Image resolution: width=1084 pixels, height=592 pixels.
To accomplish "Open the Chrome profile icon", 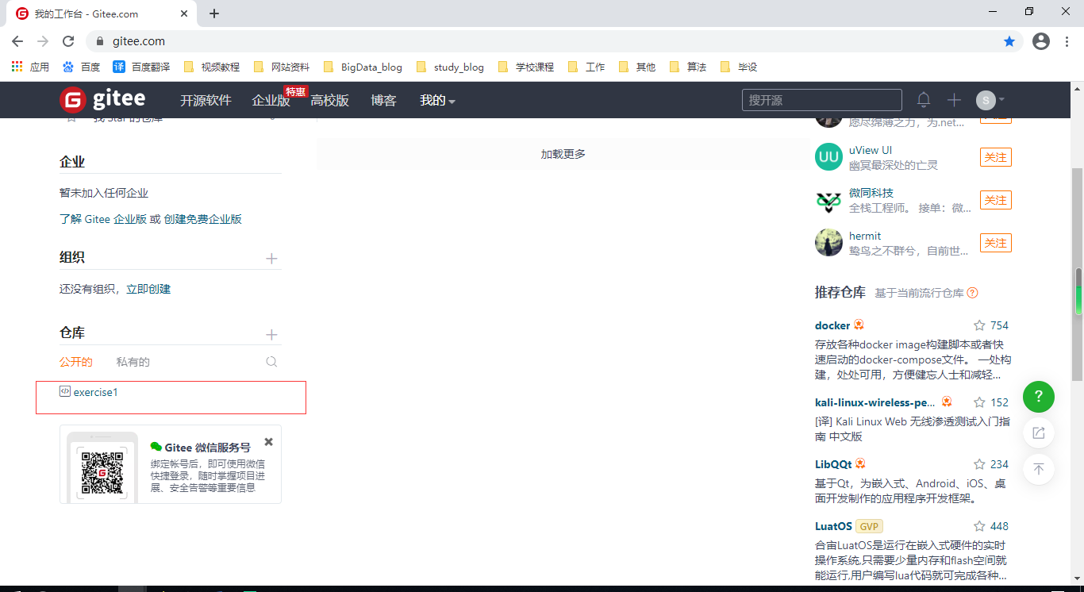I will [1041, 41].
